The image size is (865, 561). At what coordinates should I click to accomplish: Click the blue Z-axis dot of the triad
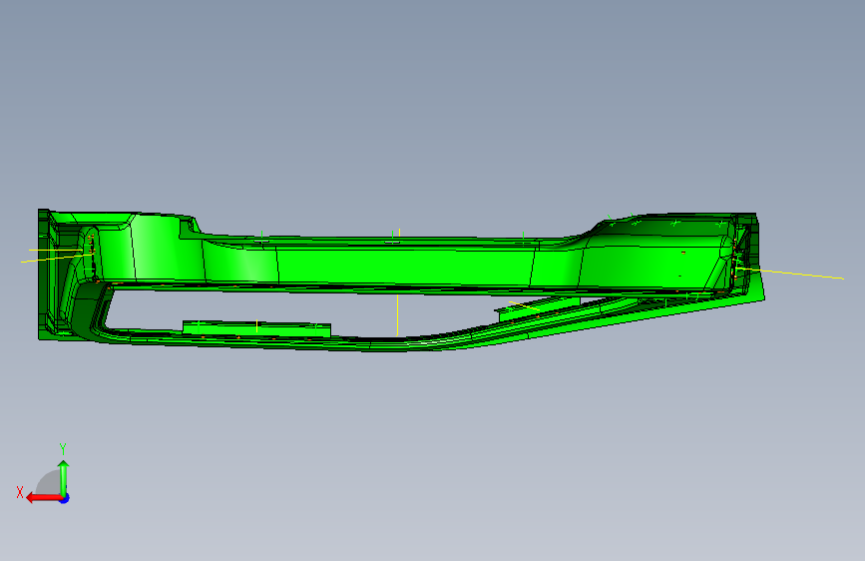(x=65, y=498)
